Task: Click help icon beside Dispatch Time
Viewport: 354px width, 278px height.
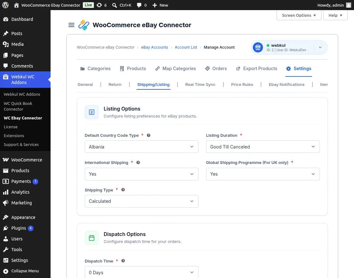Action: (123, 261)
